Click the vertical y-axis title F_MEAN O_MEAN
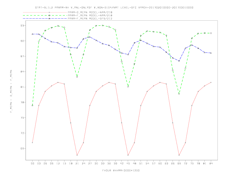Viewport: 230px width, 178px height. (x=11, y=91)
